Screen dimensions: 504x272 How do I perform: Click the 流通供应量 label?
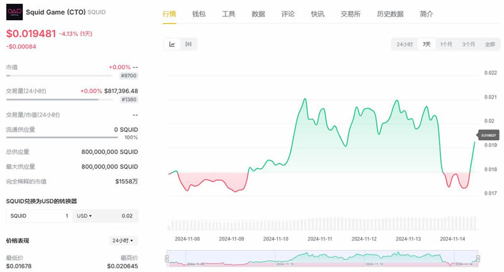(21, 129)
